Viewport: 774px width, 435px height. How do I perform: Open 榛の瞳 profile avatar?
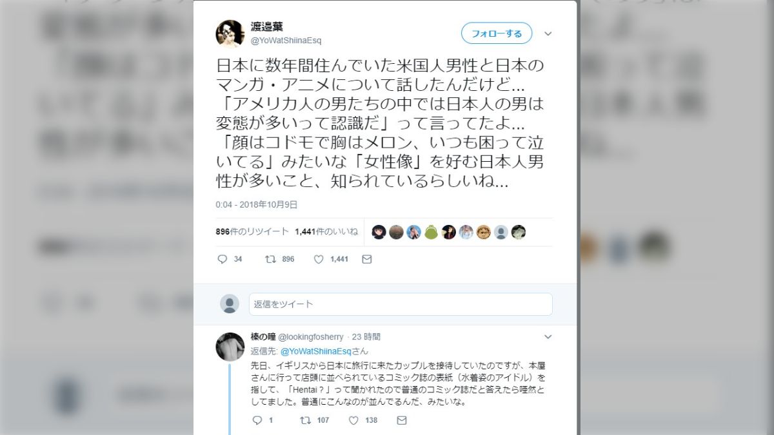230,347
